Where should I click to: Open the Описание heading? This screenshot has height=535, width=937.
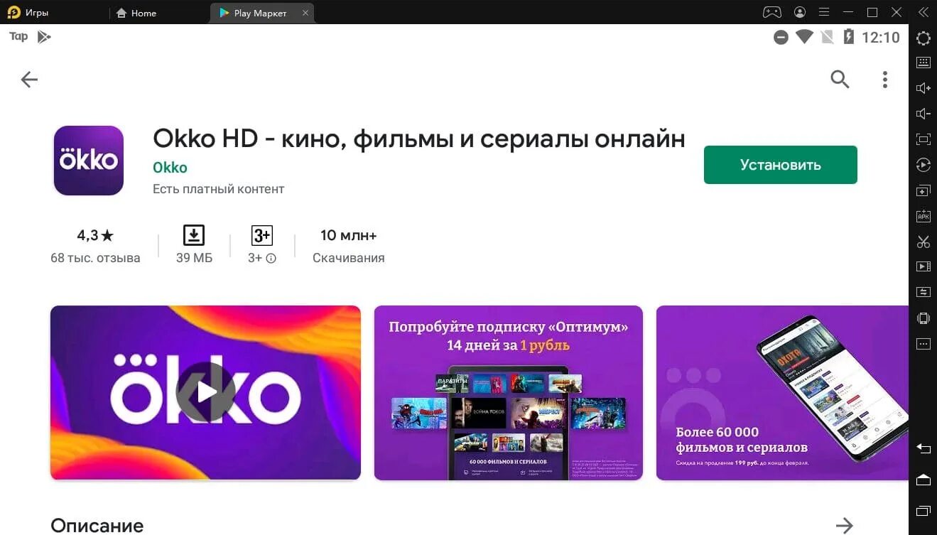pyautogui.click(x=97, y=526)
